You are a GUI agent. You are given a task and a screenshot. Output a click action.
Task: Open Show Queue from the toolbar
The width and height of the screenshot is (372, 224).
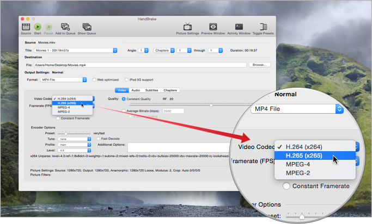click(x=87, y=27)
